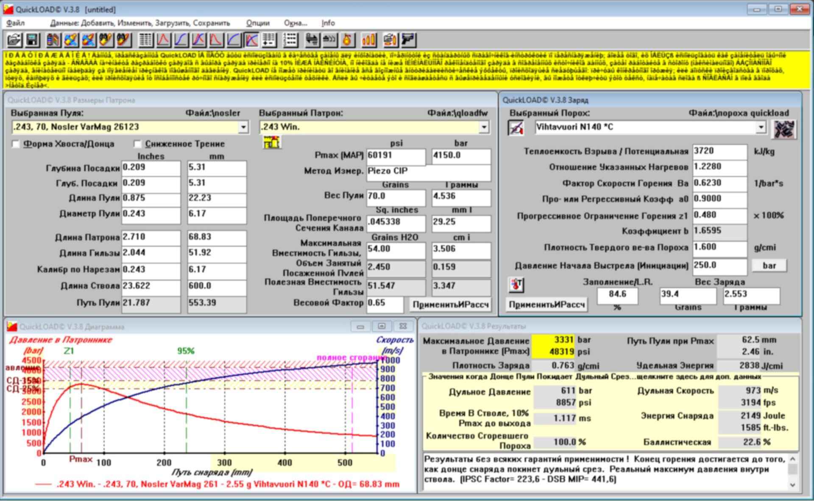Click the Pmax psi input field 60191
This screenshot has width=814, height=501.
396,156
